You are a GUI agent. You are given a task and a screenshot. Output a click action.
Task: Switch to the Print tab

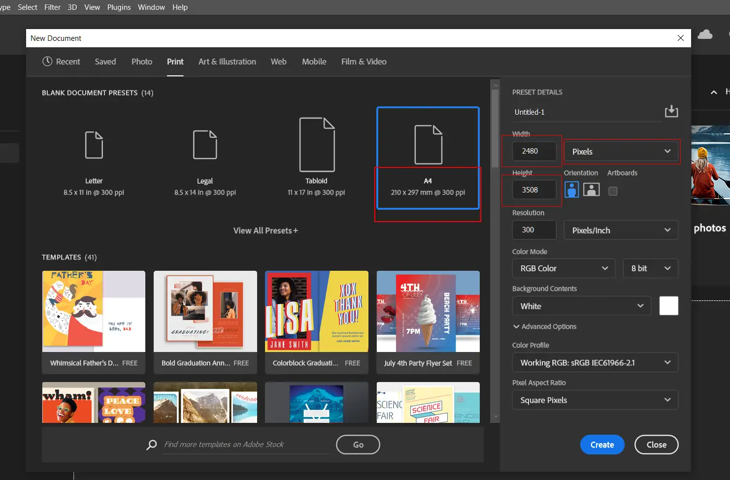175,62
